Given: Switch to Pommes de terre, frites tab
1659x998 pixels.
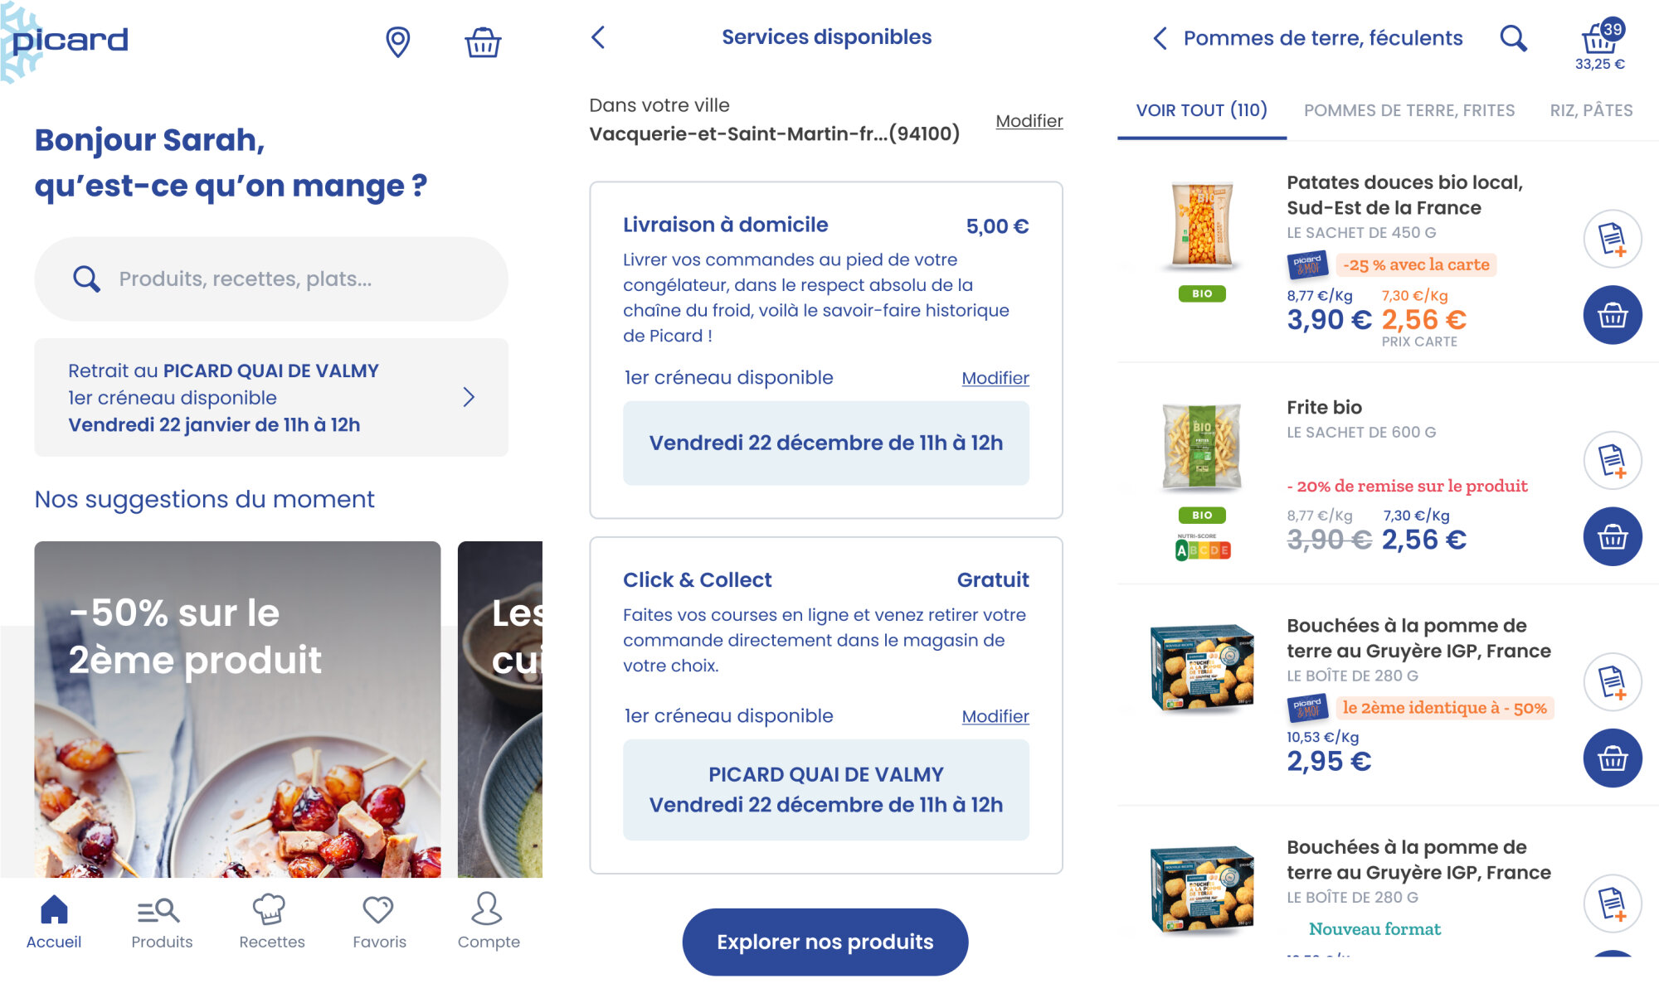Looking at the screenshot, I should (1408, 110).
